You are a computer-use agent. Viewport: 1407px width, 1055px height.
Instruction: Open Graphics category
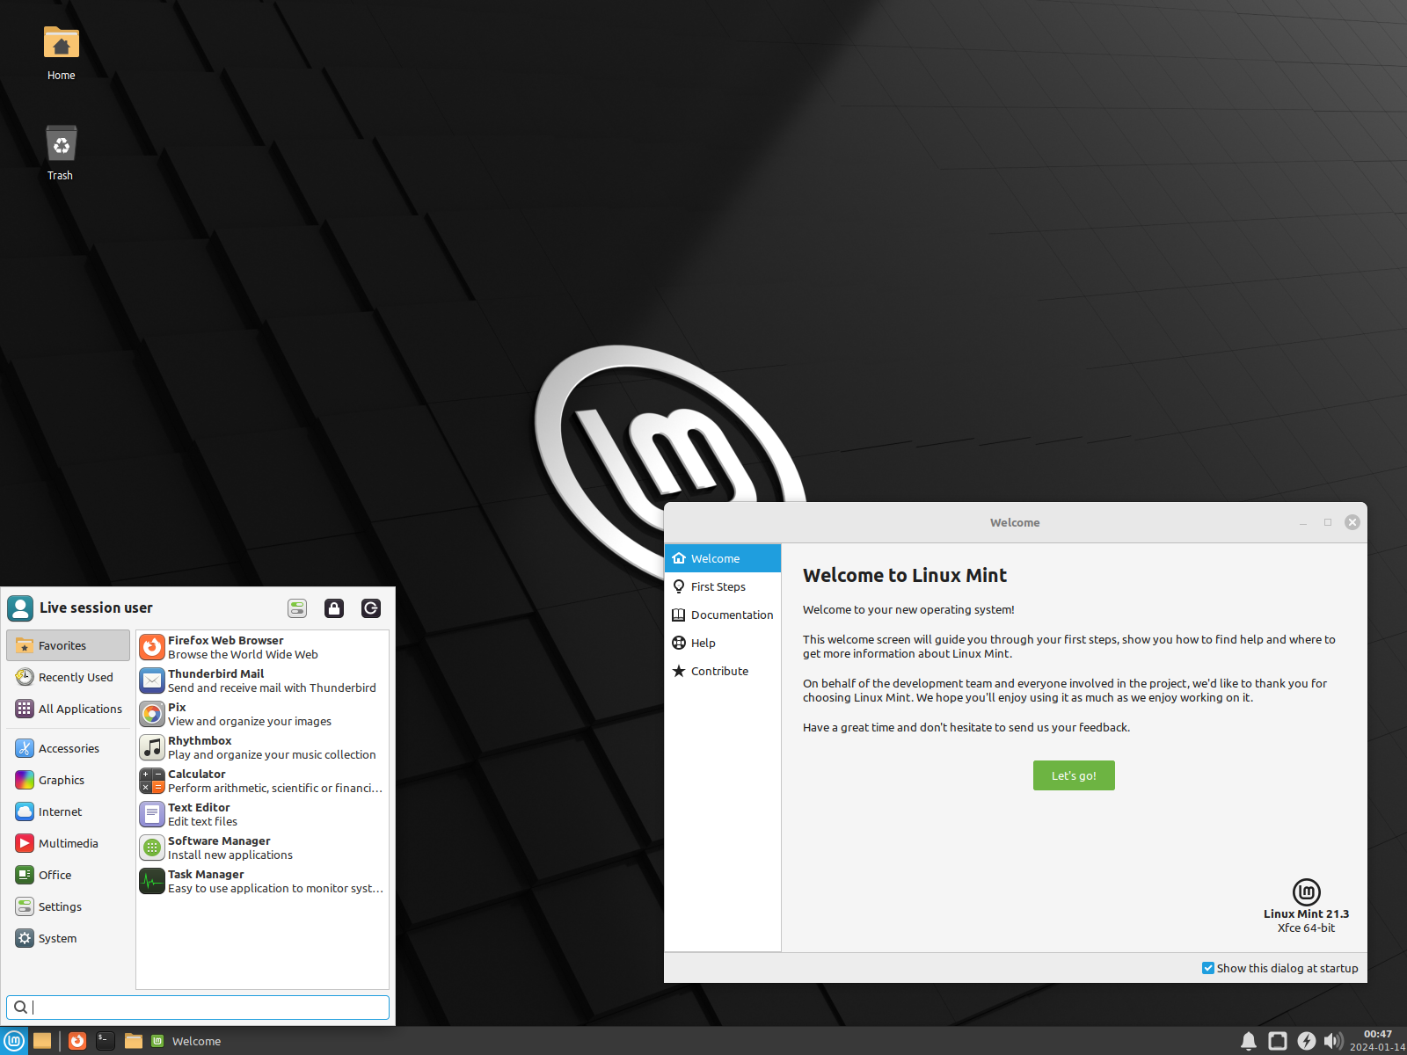pyautogui.click(x=69, y=780)
